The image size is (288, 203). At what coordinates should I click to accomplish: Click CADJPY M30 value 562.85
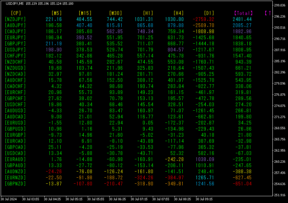tap(115, 31)
